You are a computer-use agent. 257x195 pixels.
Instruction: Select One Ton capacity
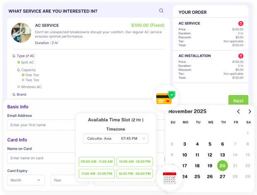[30, 75]
